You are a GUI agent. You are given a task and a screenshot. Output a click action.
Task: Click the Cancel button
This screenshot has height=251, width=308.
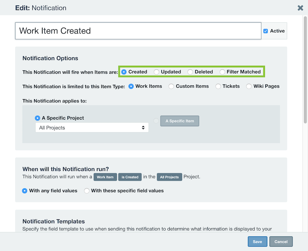click(x=281, y=242)
